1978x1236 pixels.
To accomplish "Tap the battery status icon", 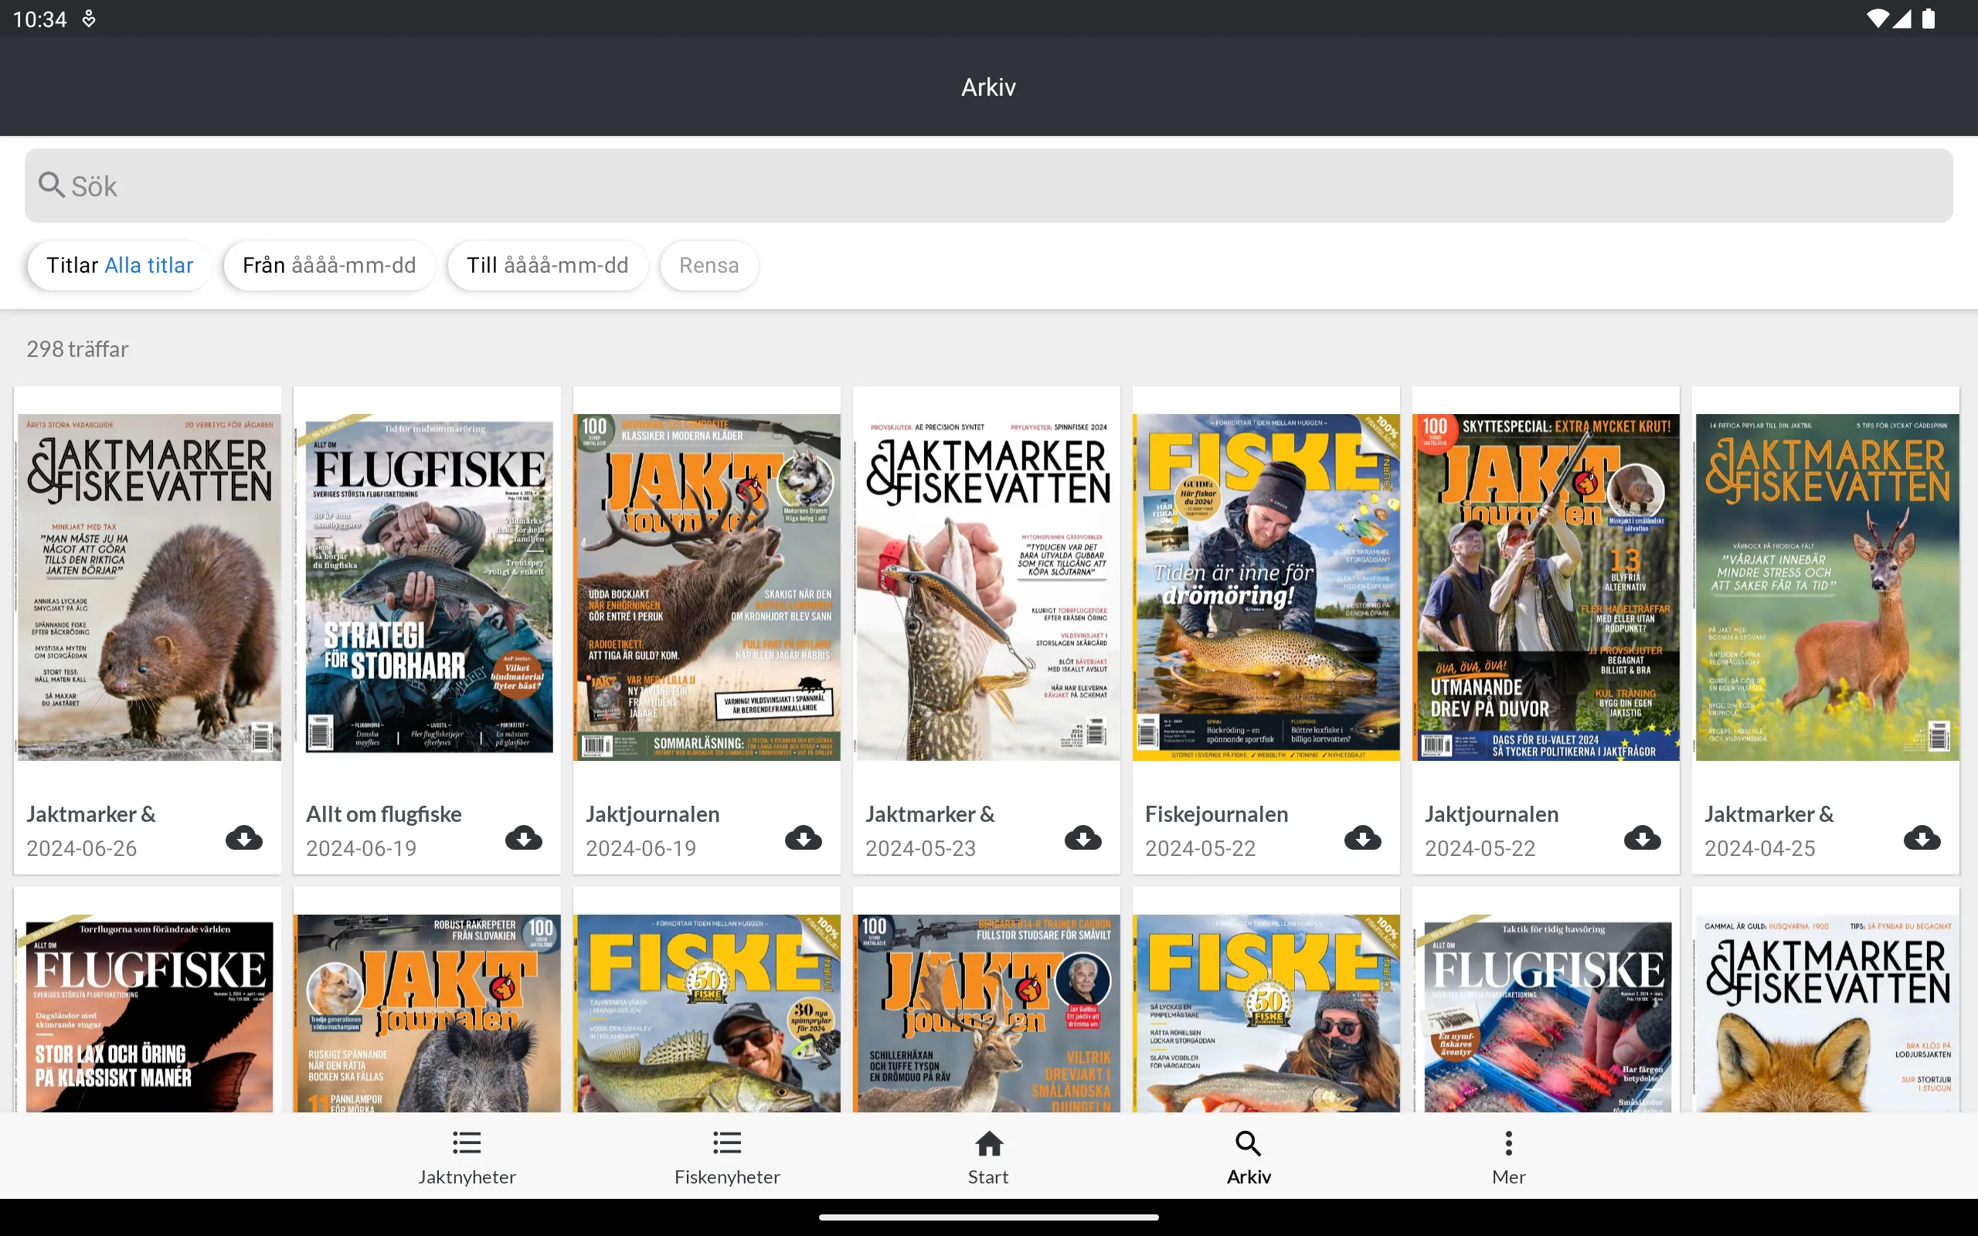I will (x=1928, y=19).
